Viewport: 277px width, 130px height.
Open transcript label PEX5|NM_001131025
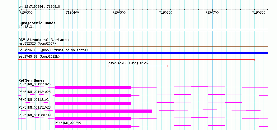[x=35, y=92]
